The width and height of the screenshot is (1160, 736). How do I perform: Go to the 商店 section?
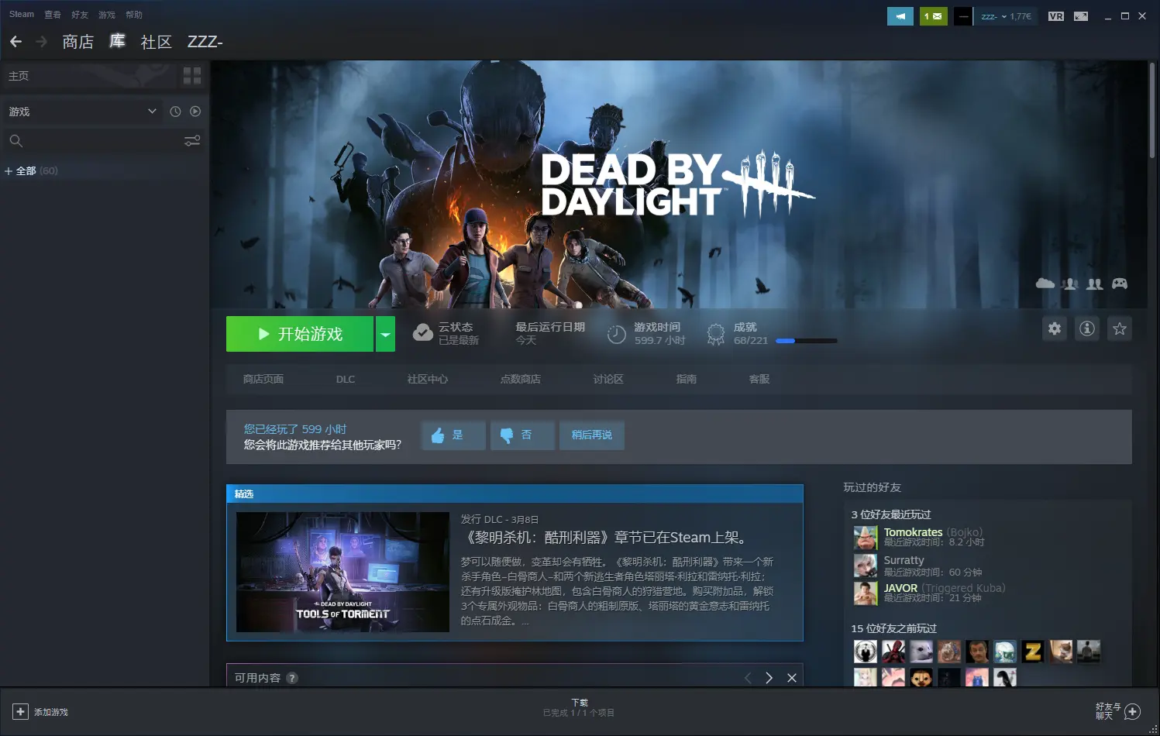[78, 42]
